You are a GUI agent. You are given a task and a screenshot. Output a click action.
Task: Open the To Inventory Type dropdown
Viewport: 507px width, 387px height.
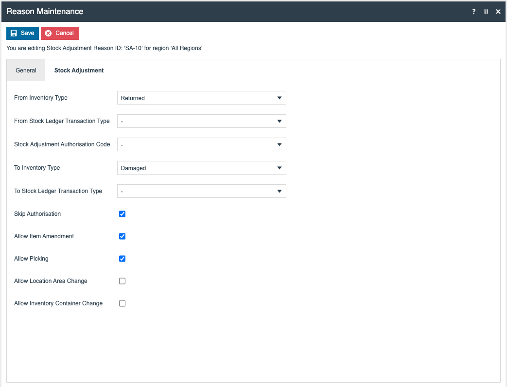click(201, 168)
